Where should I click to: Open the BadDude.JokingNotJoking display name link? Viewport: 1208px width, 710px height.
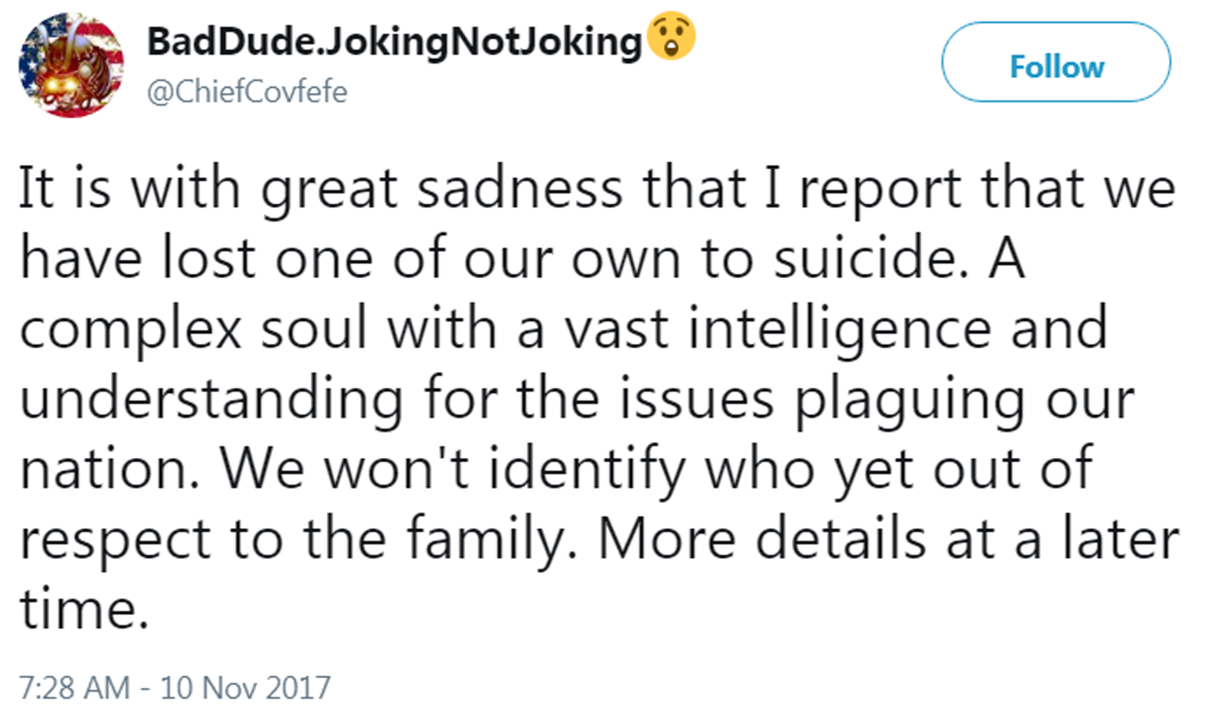(x=394, y=42)
